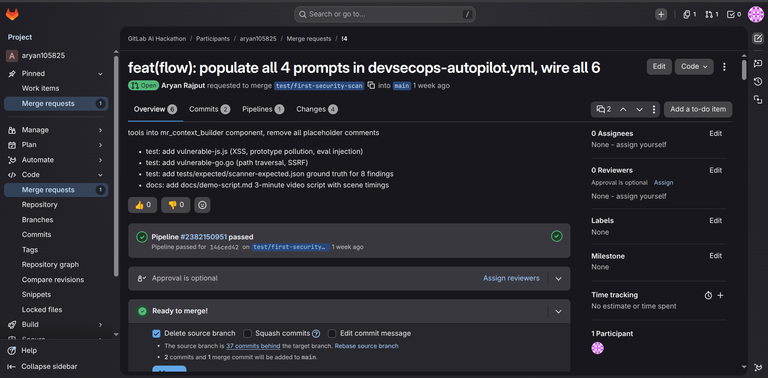Open the Code dropdown button
The image size is (768, 378).
(x=694, y=67)
